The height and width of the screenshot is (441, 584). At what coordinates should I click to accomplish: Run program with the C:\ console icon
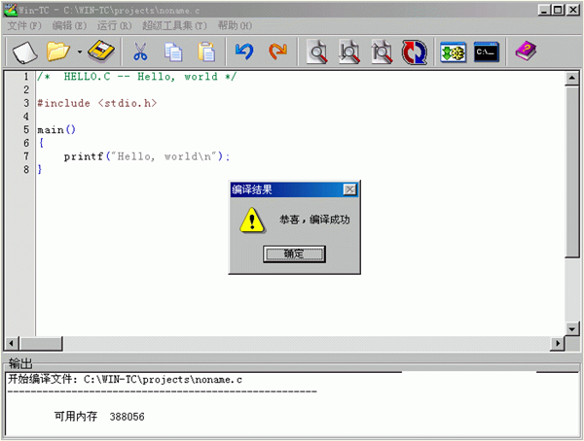coord(486,52)
